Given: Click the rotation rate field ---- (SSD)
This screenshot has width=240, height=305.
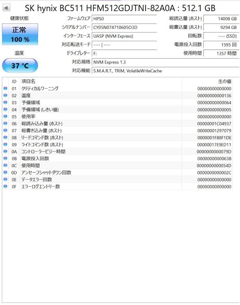Looking at the screenshot, I should point(221,36).
